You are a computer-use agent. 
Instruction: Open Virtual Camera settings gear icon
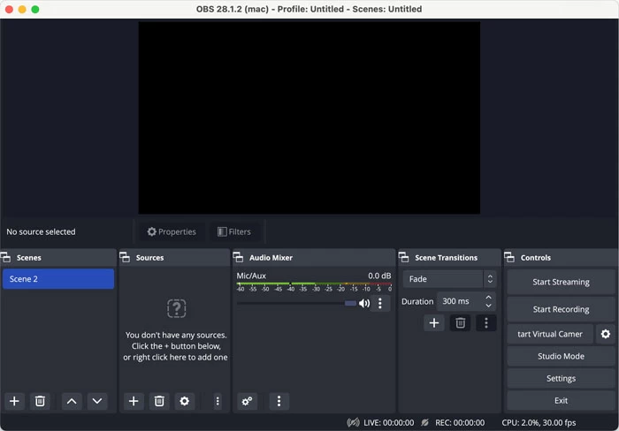(605, 335)
